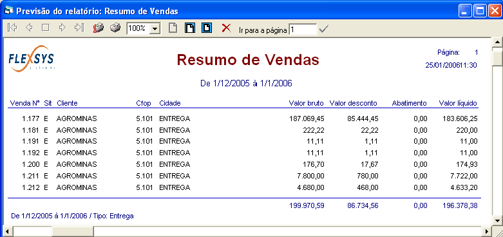Click next page arrow icon

click(x=62, y=28)
